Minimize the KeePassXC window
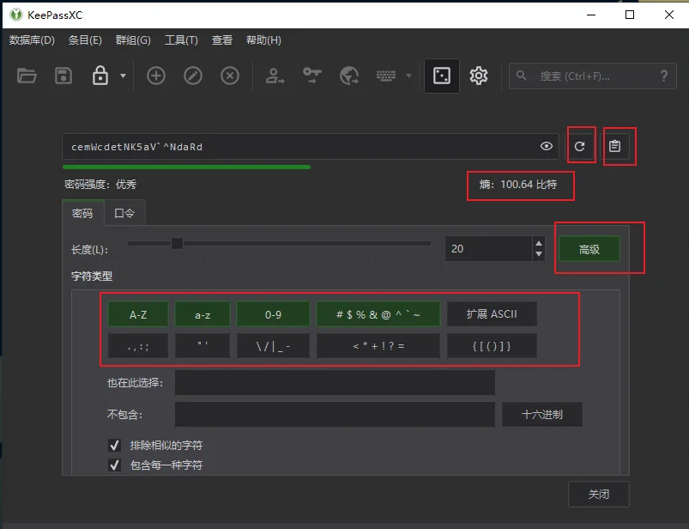689x529 pixels. click(591, 15)
